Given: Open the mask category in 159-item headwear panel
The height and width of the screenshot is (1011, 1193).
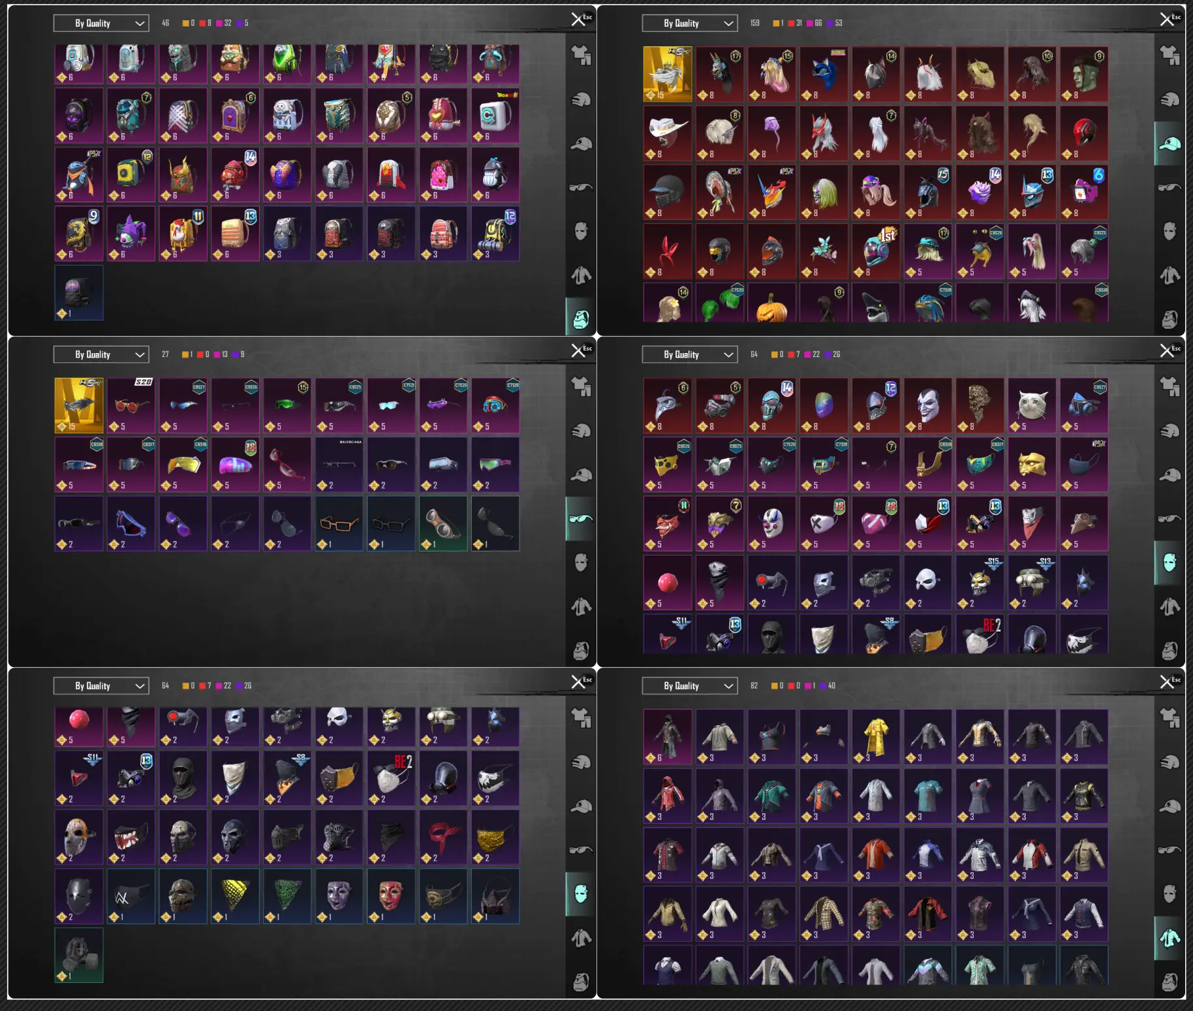Looking at the screenshot, I should click(1170, 231).
